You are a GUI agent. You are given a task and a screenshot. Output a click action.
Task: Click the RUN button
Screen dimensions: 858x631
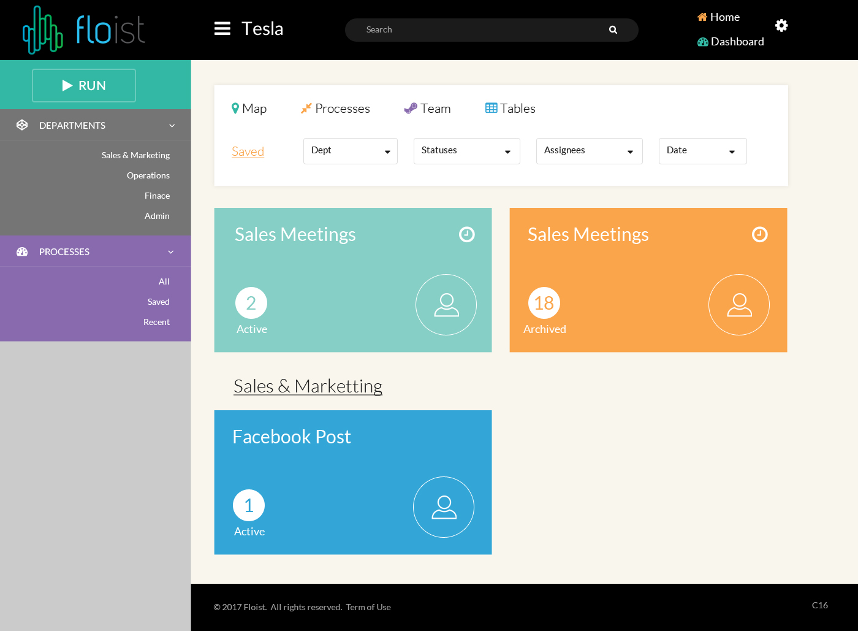point(84,86)
